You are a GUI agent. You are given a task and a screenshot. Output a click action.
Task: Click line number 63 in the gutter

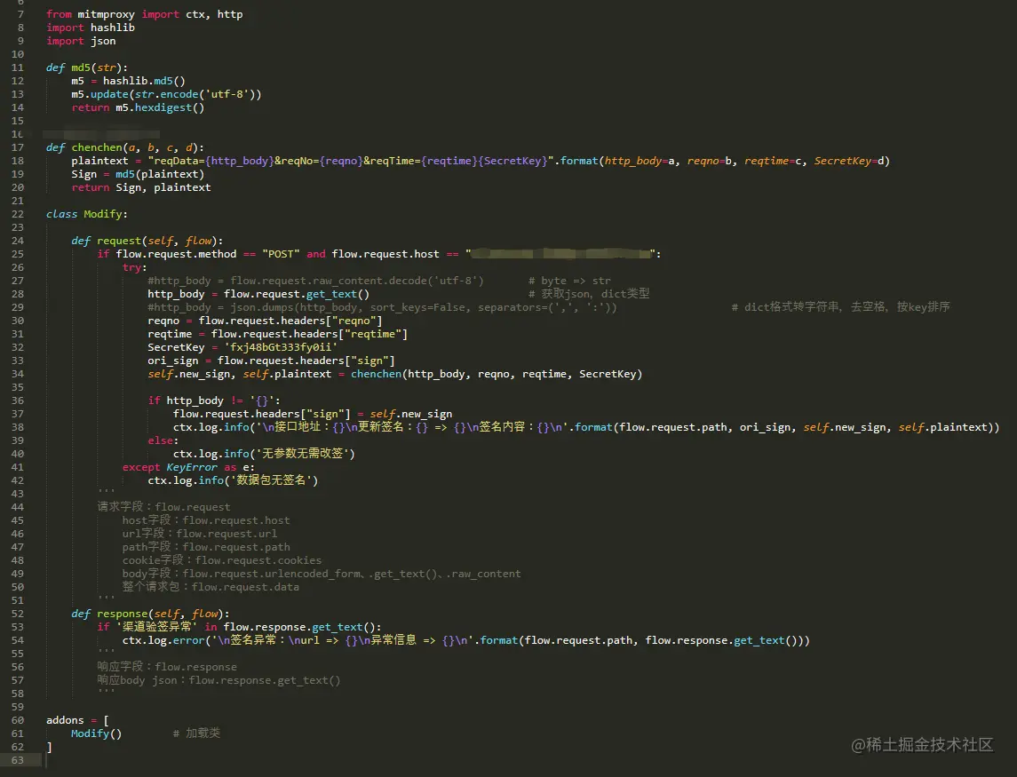(x=18, y=760)
